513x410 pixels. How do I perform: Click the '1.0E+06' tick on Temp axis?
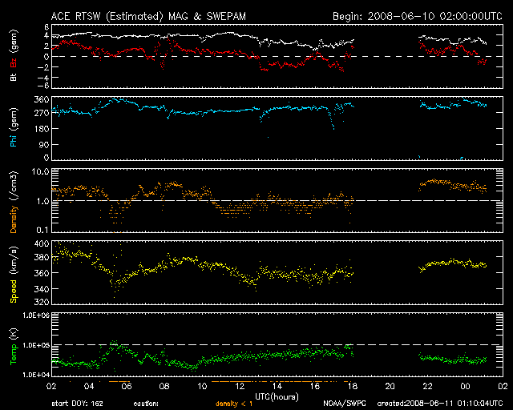coord(36,316)
